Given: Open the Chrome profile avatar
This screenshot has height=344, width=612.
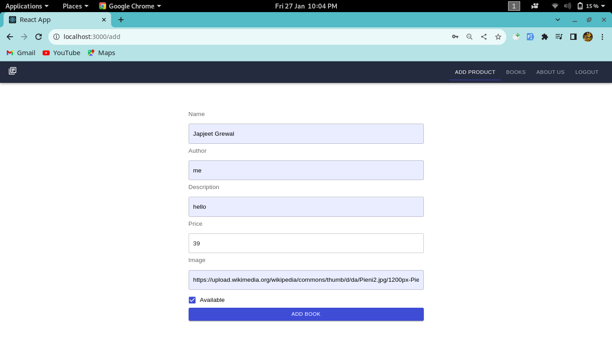Looking at the screenshot, I should 588,37.
